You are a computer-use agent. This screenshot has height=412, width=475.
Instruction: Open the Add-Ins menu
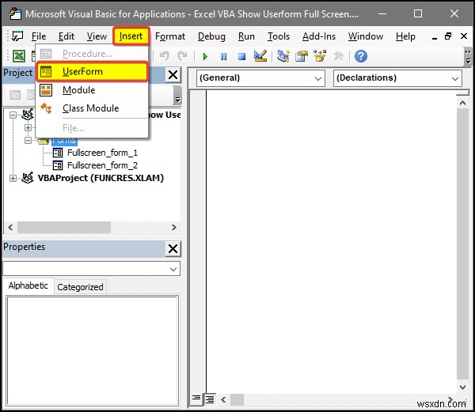pos(319,36)
